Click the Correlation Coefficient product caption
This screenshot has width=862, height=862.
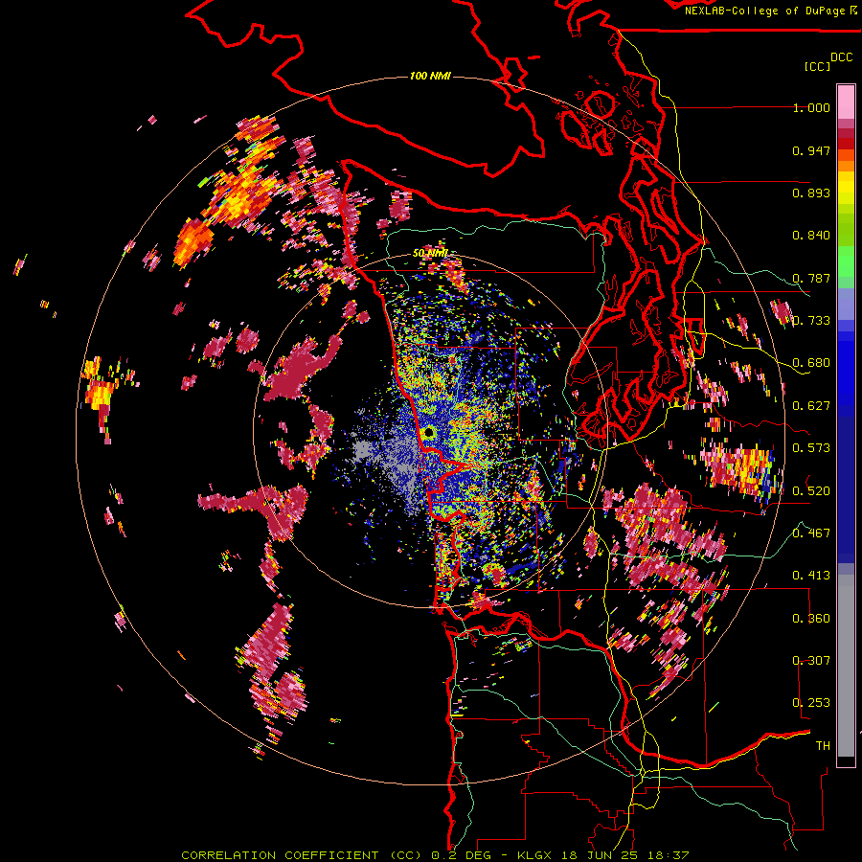point(302,855)
